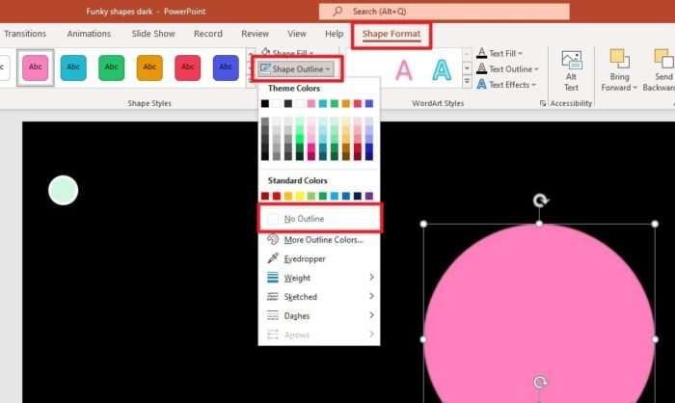675x403 pixels.
Task: Apply the teal blue Abc shape style
Action: click(x=73, y=67)
